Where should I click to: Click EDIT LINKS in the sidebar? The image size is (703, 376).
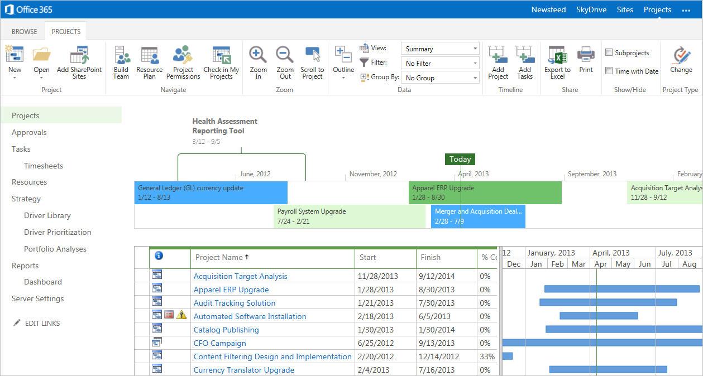pos(42,324)
